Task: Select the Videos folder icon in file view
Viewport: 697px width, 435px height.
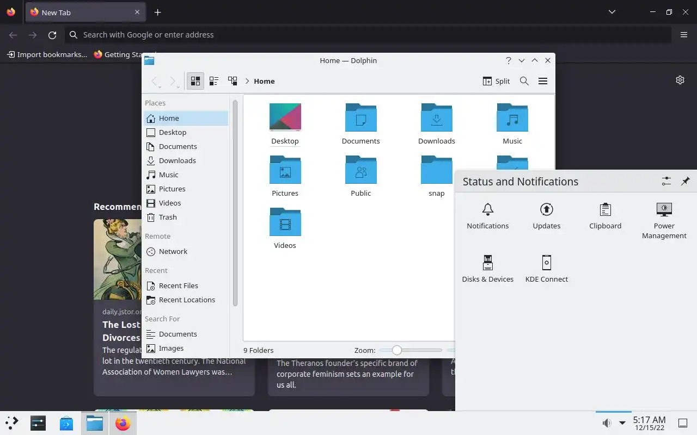Action: click(x=285, y=221)
